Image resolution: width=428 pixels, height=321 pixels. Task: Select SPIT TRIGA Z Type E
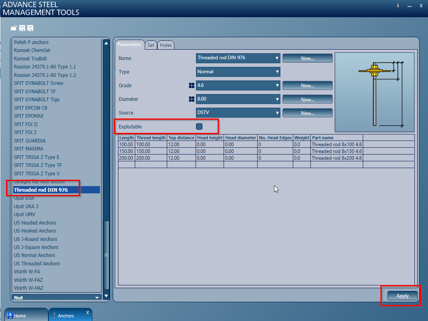(x=36, y=157)
